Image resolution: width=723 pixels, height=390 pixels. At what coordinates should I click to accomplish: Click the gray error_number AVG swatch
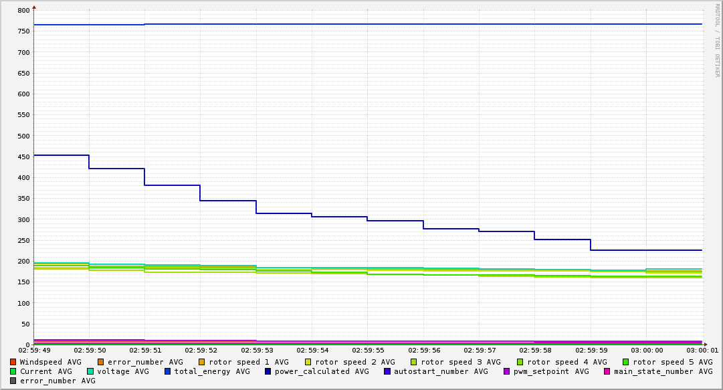[x=13, y=381]
